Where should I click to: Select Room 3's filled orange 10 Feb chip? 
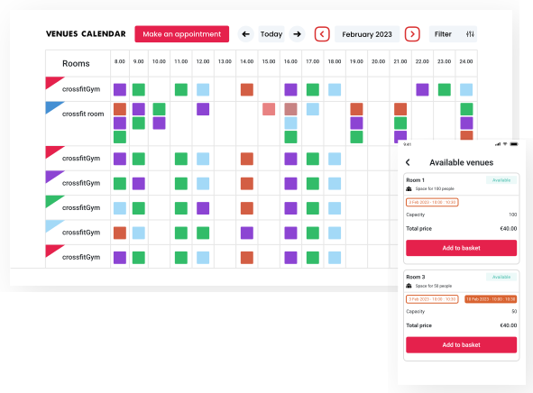tap(491, 299)
